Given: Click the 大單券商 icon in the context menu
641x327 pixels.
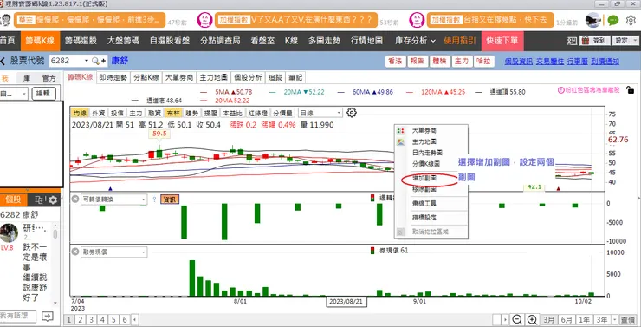Looking at the screenshot, I should click(400, 131).
